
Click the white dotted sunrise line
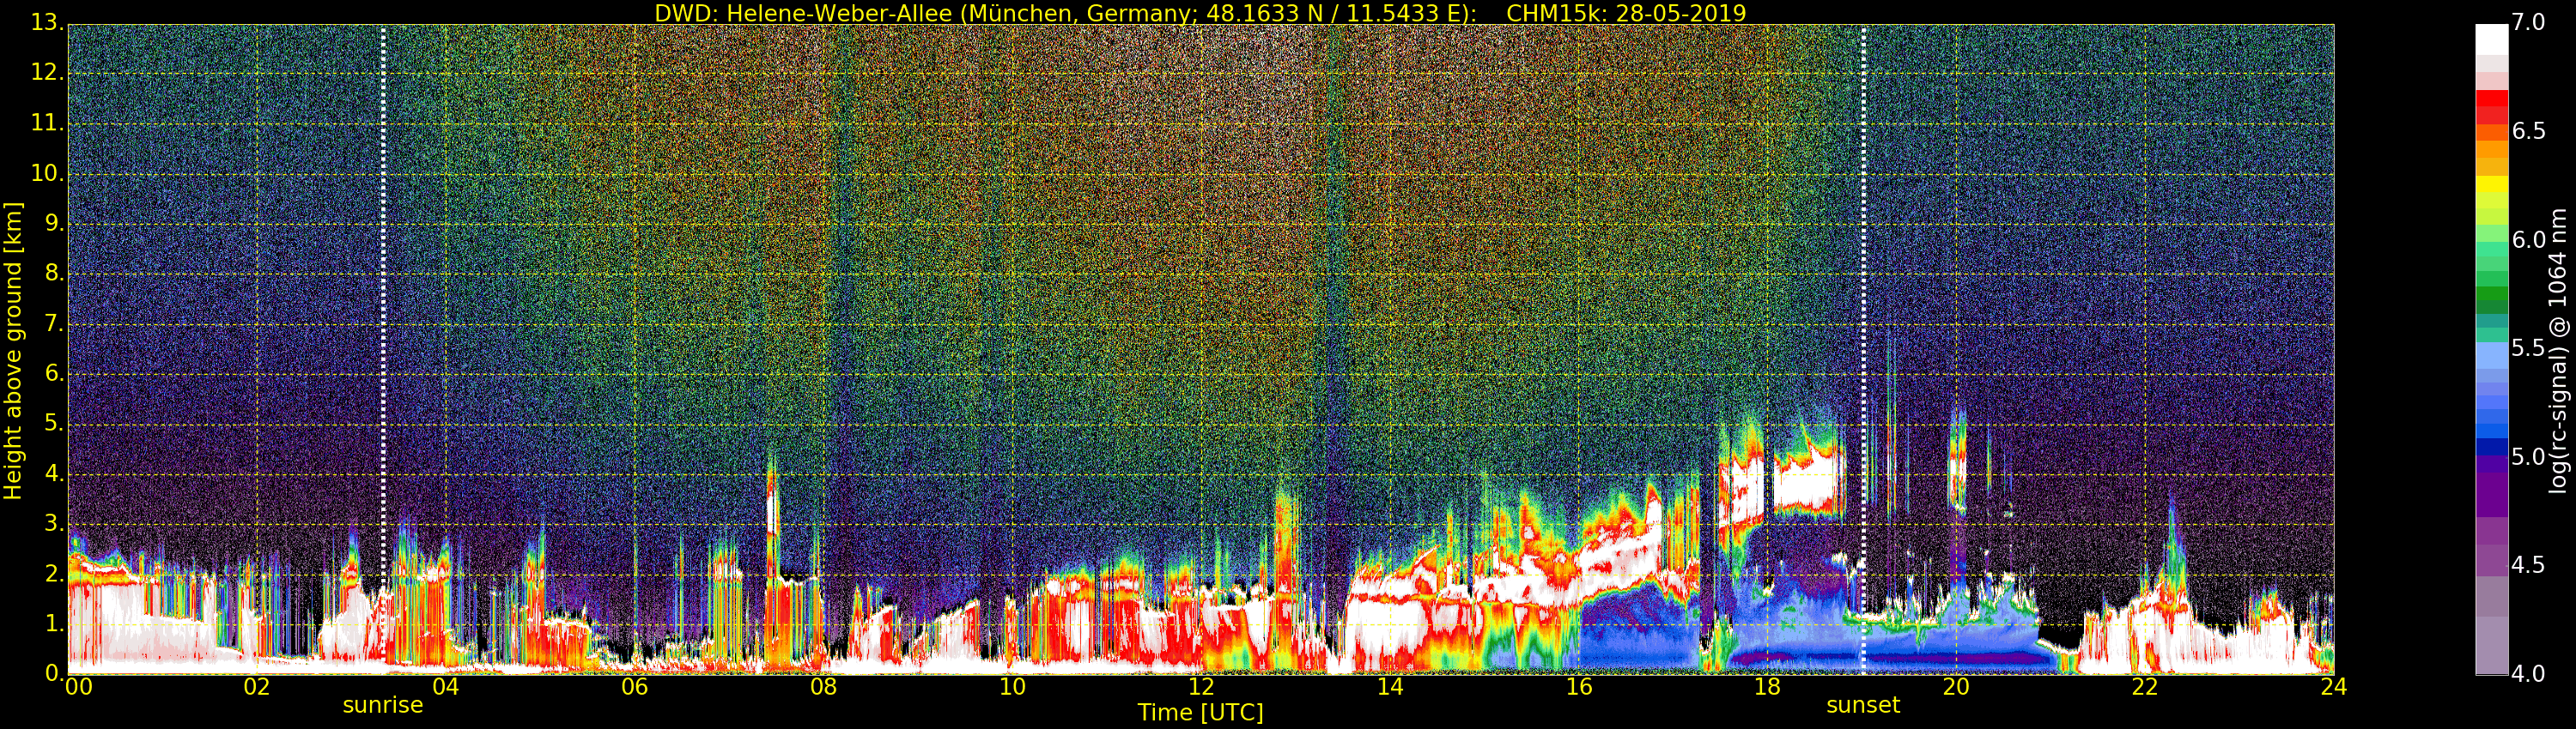tap(383, 350)
